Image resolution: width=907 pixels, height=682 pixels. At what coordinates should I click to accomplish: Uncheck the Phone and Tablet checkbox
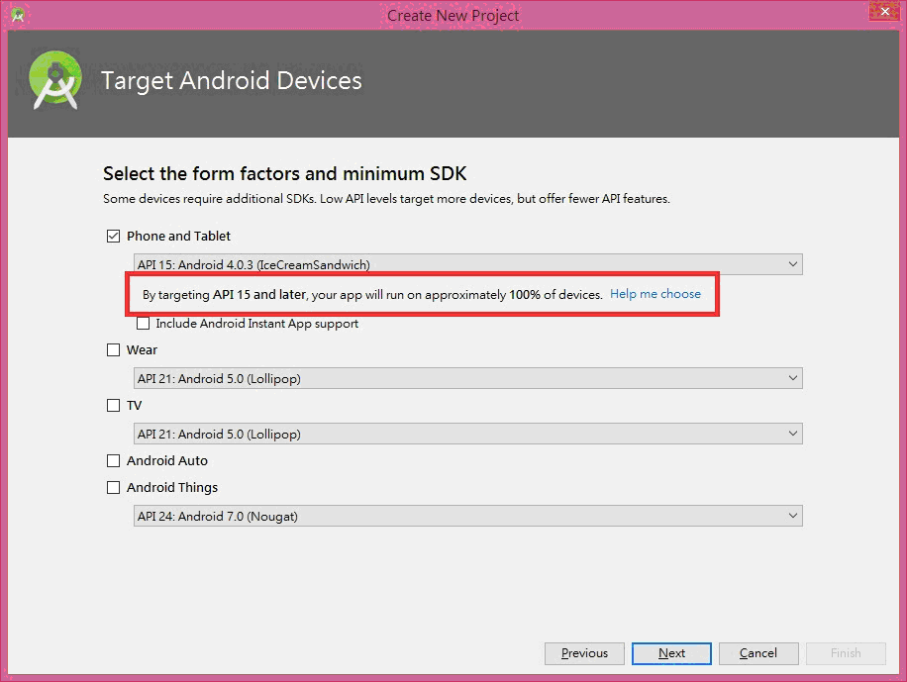point(113,236)
